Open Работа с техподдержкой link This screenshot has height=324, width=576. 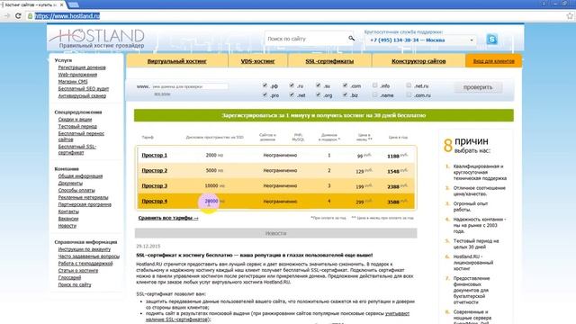click(x=85, y=264)
